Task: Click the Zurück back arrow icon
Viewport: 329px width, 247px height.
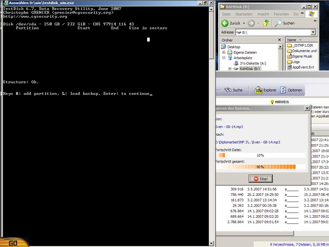Action: point(225,23)
